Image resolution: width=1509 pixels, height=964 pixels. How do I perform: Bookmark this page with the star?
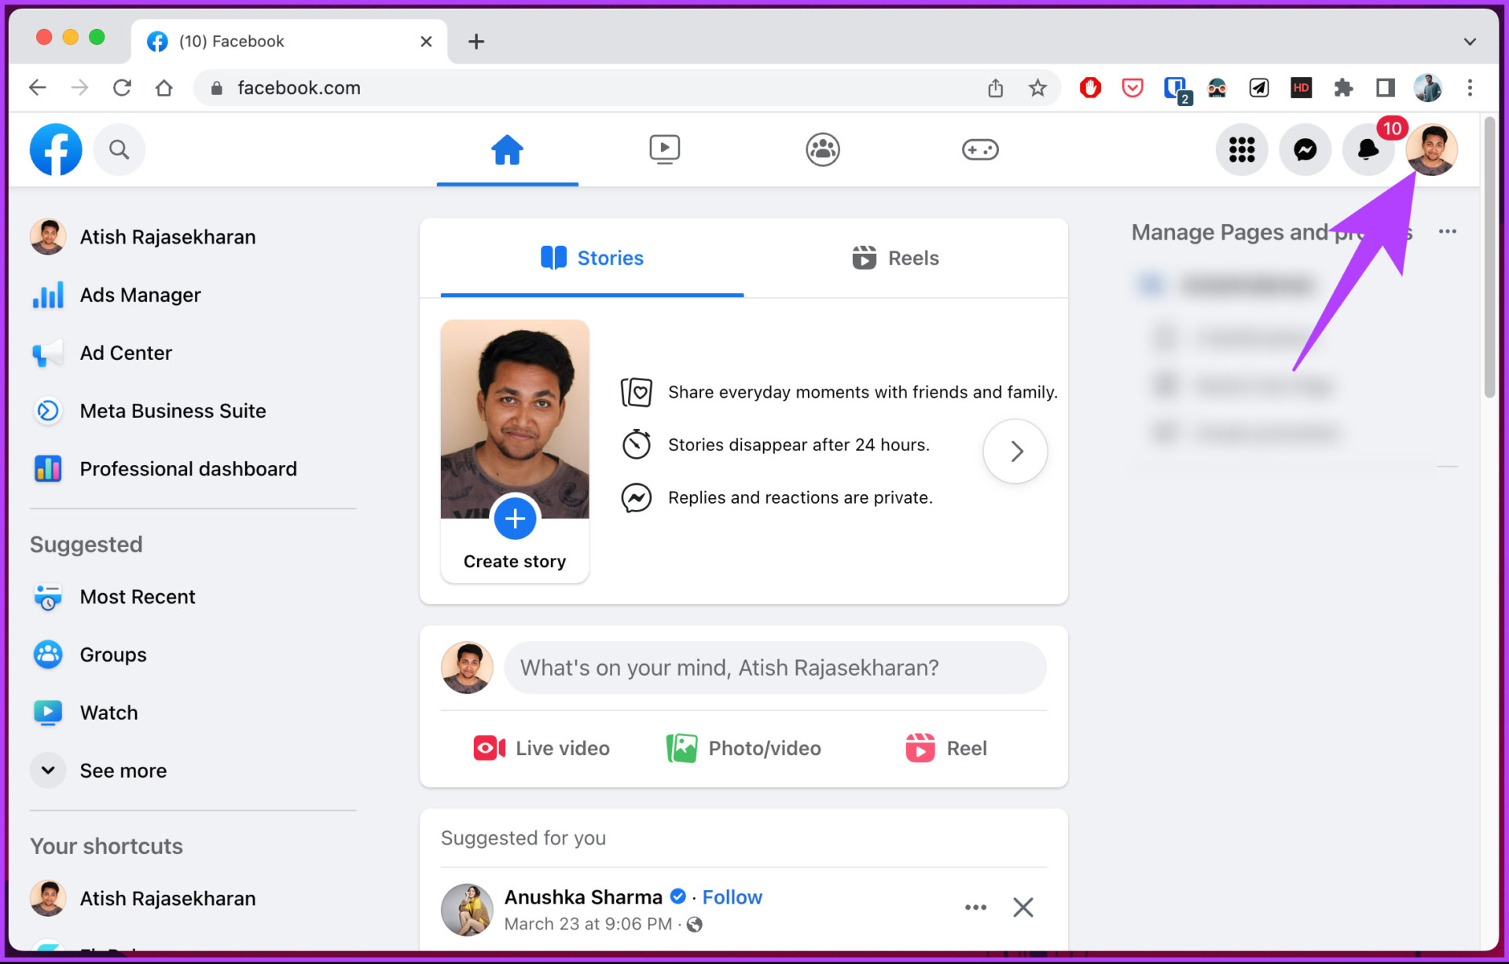coord(1037,87)
